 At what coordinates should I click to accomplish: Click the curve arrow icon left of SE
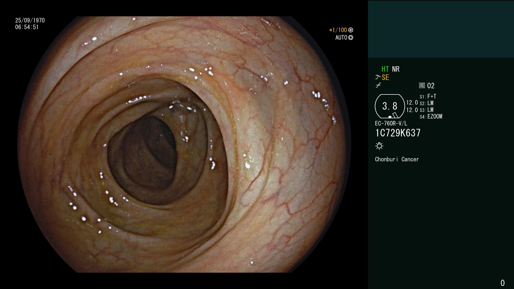(x=378, y=77)
